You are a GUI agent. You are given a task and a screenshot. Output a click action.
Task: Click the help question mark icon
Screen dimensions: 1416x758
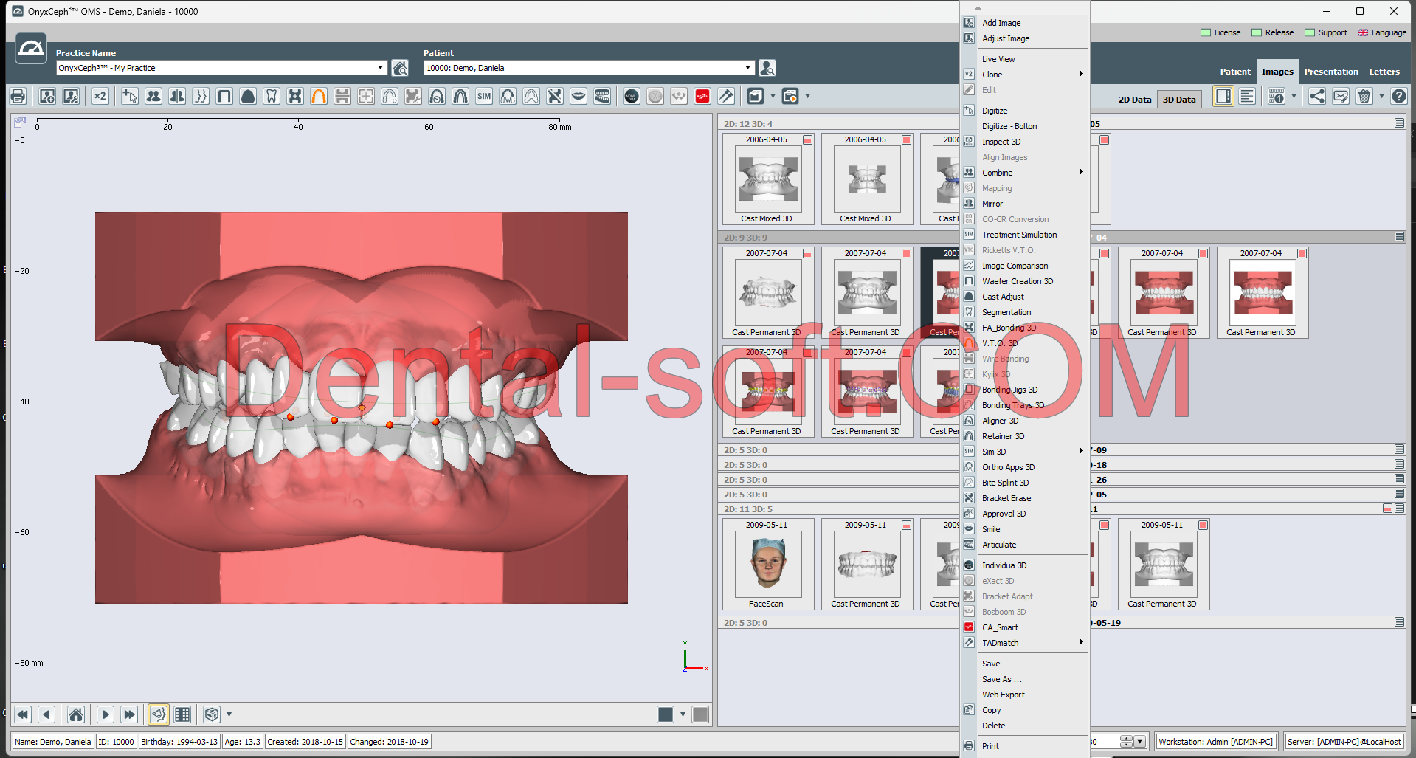click(1398, 97)
